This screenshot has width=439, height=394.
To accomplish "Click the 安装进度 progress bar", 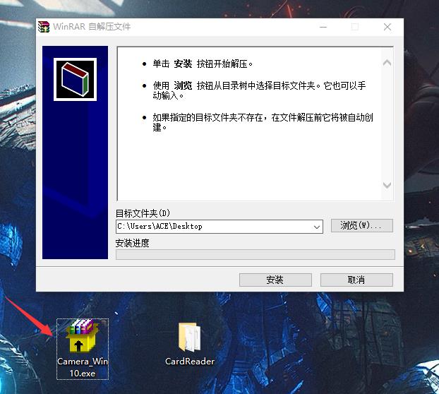I will (255, 254).
